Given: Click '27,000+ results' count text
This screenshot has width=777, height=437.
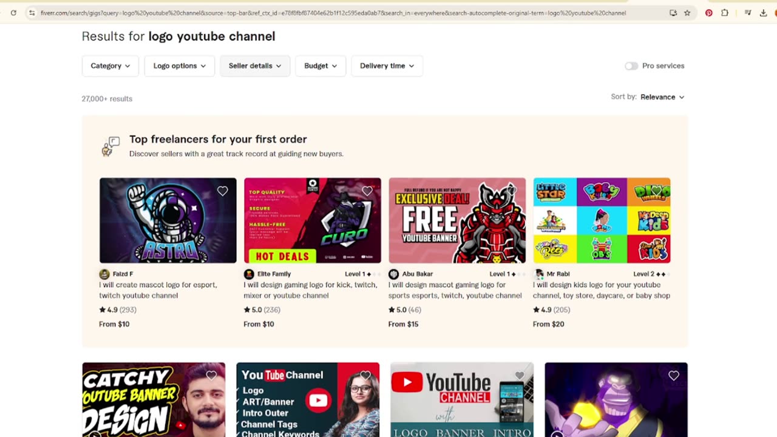Looking at the screenshot, I should tap(107, 99).
